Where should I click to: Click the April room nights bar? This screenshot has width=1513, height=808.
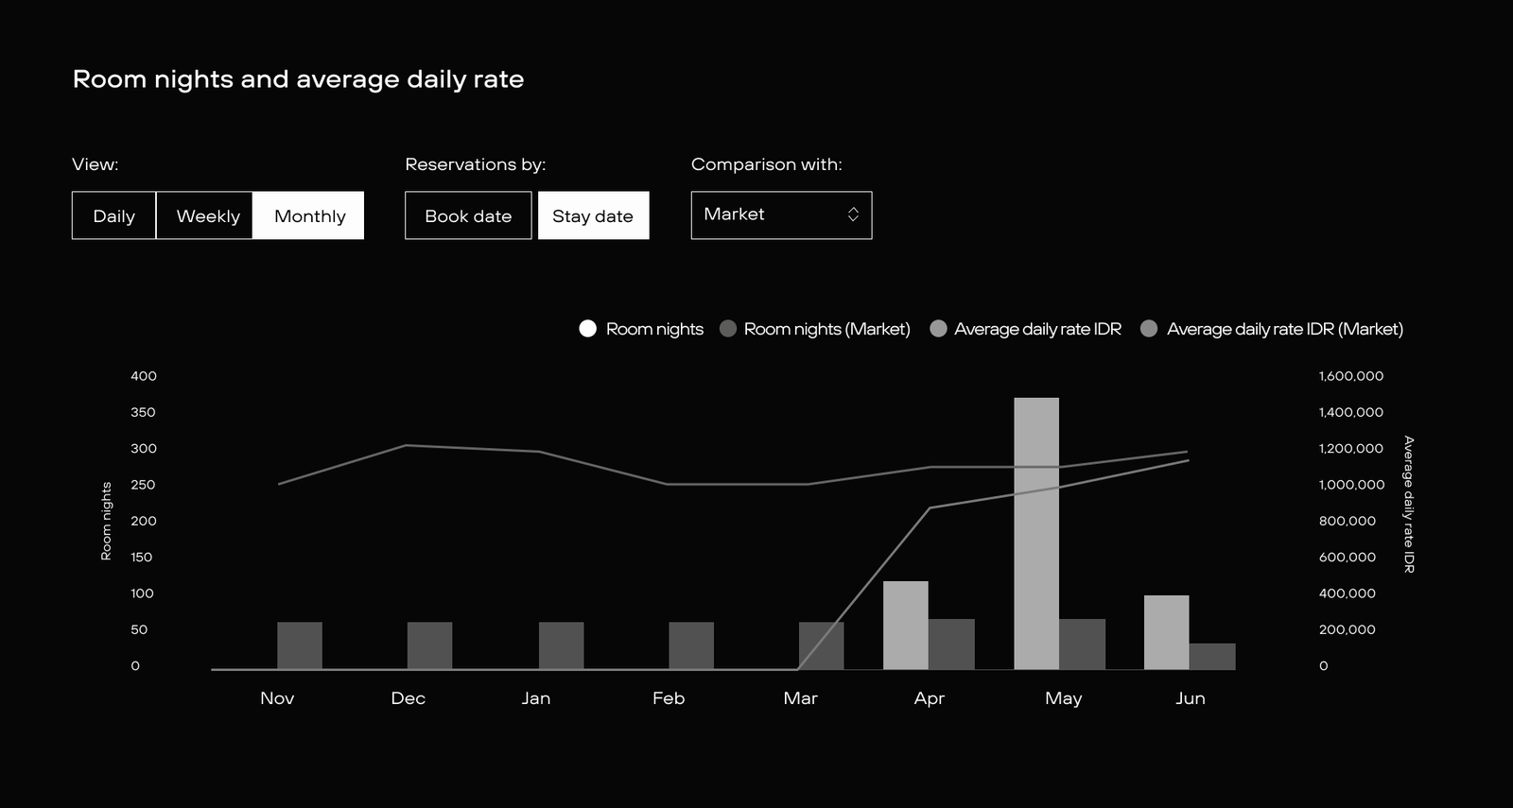pyautogui.click(x=905, y=626)
